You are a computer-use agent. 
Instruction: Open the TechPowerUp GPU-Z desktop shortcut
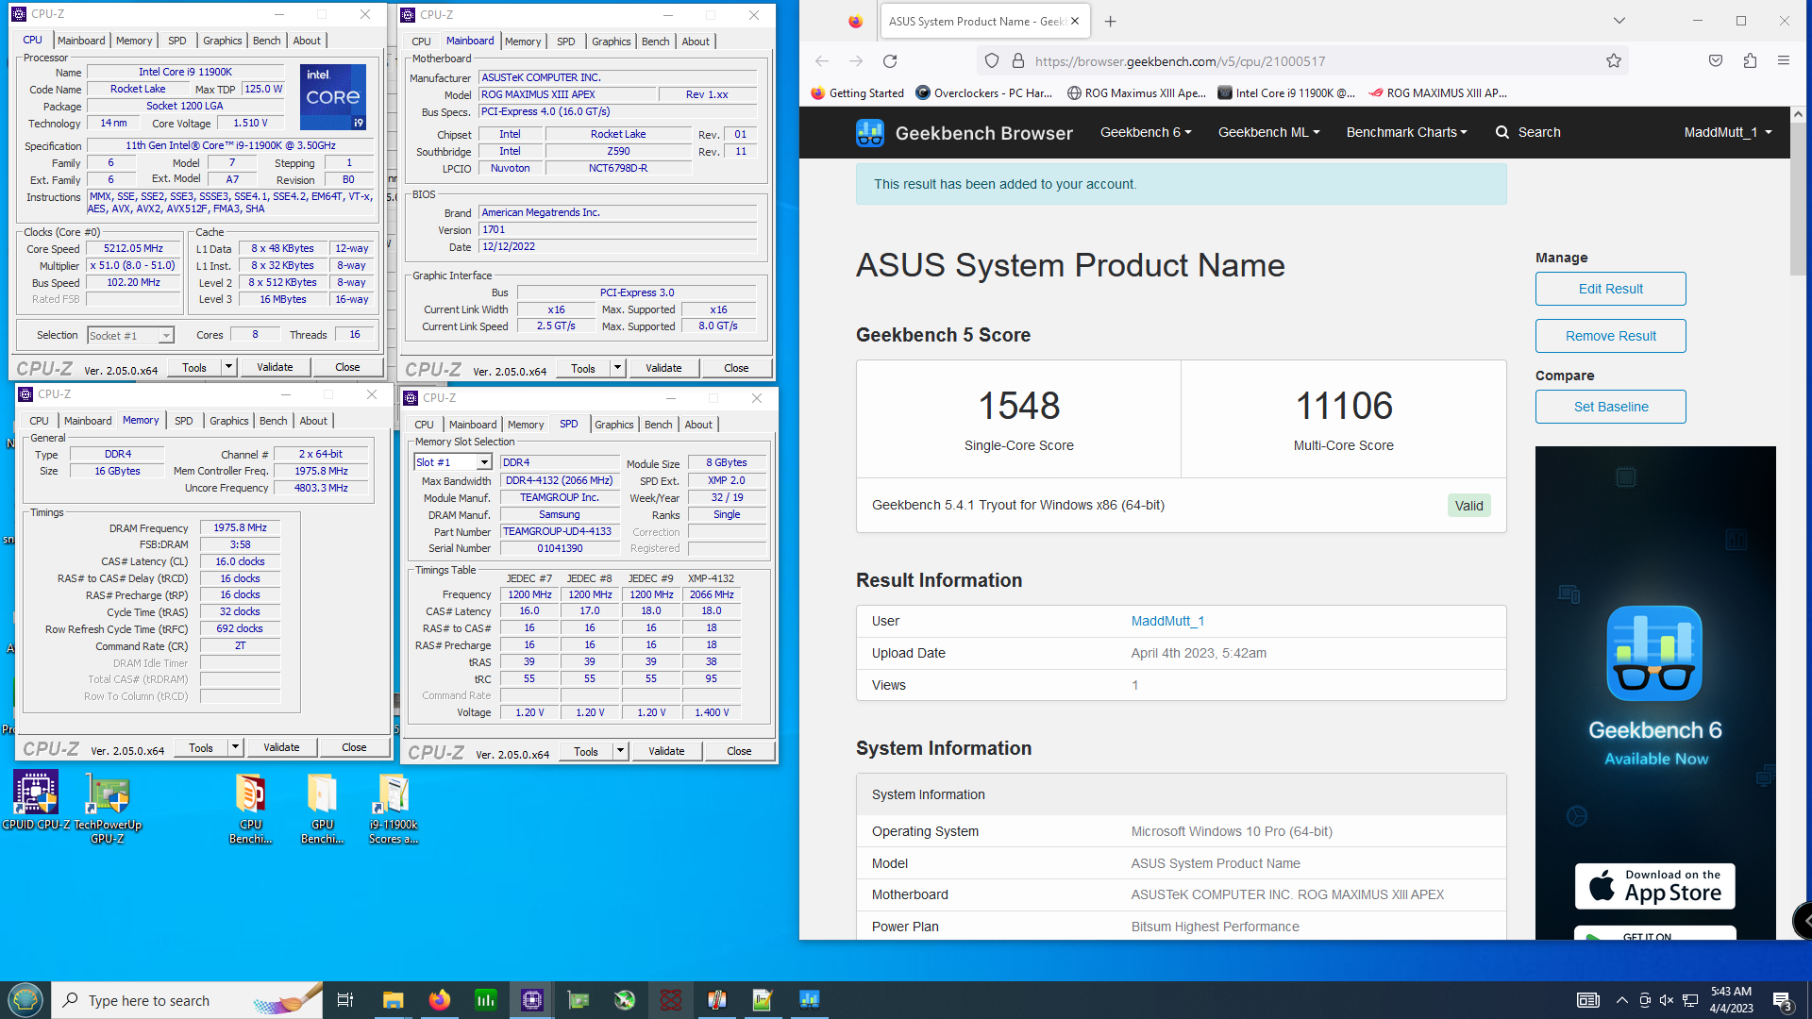[108, 808]
